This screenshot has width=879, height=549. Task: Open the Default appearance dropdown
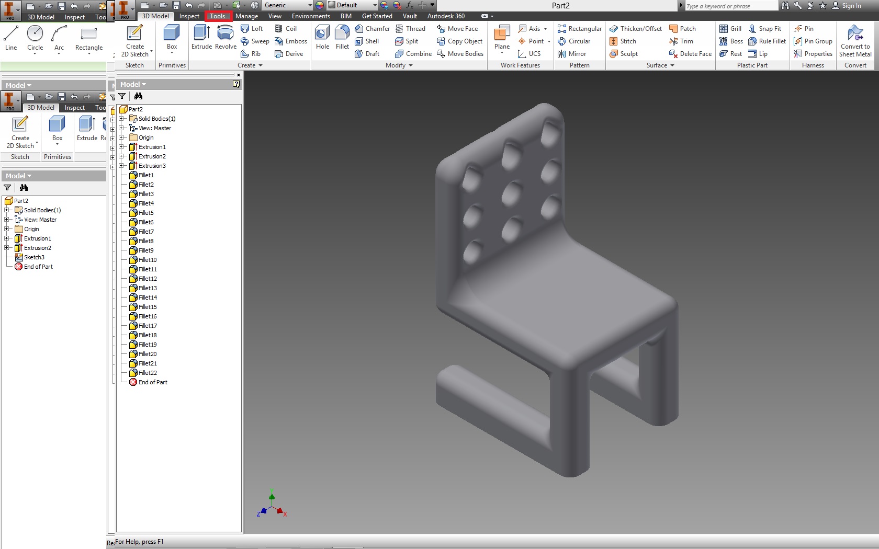pos(352,5)
